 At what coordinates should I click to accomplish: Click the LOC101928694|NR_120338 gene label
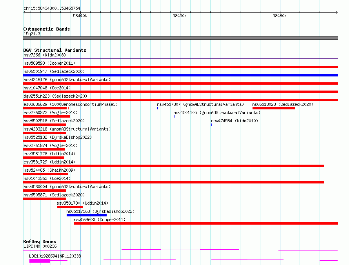pos(55,256)
